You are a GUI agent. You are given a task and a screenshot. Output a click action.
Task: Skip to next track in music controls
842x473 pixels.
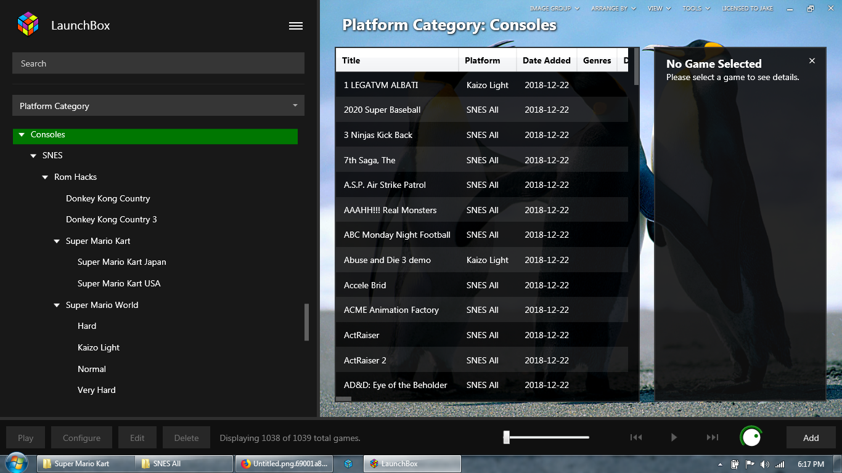(x=712, y=437)
